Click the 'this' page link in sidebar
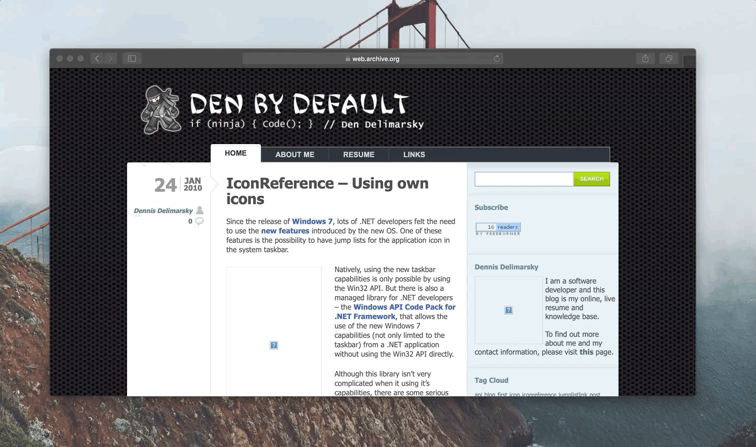756x447 pixels. tap(586, 352)
